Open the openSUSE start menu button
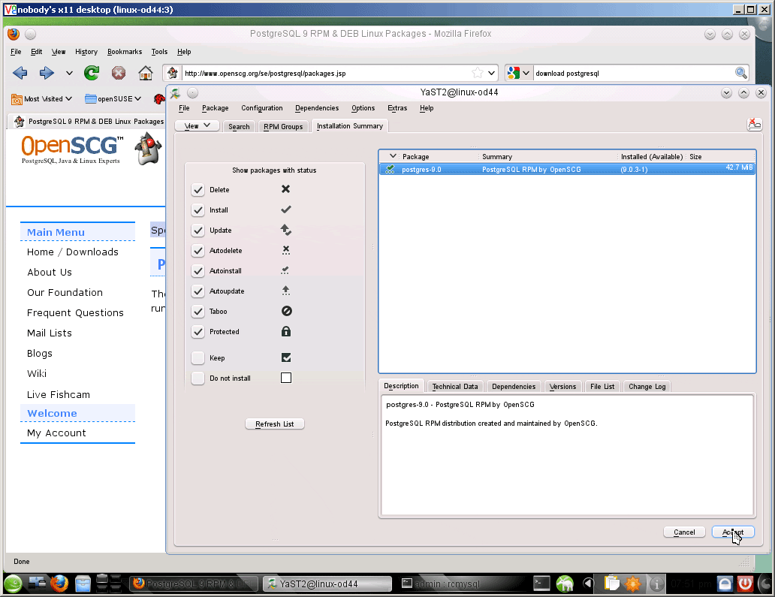Viewport: 775px width, 597px height. tap(13, 583)
